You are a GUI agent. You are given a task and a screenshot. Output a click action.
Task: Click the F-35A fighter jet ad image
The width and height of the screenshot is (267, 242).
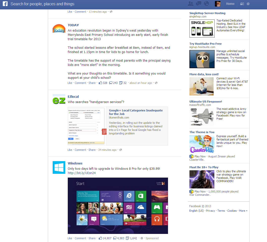[x=202, y=117]
